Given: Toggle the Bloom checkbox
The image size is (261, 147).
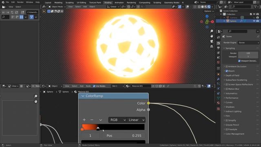Looking at the screenshot, I should 227,71.
